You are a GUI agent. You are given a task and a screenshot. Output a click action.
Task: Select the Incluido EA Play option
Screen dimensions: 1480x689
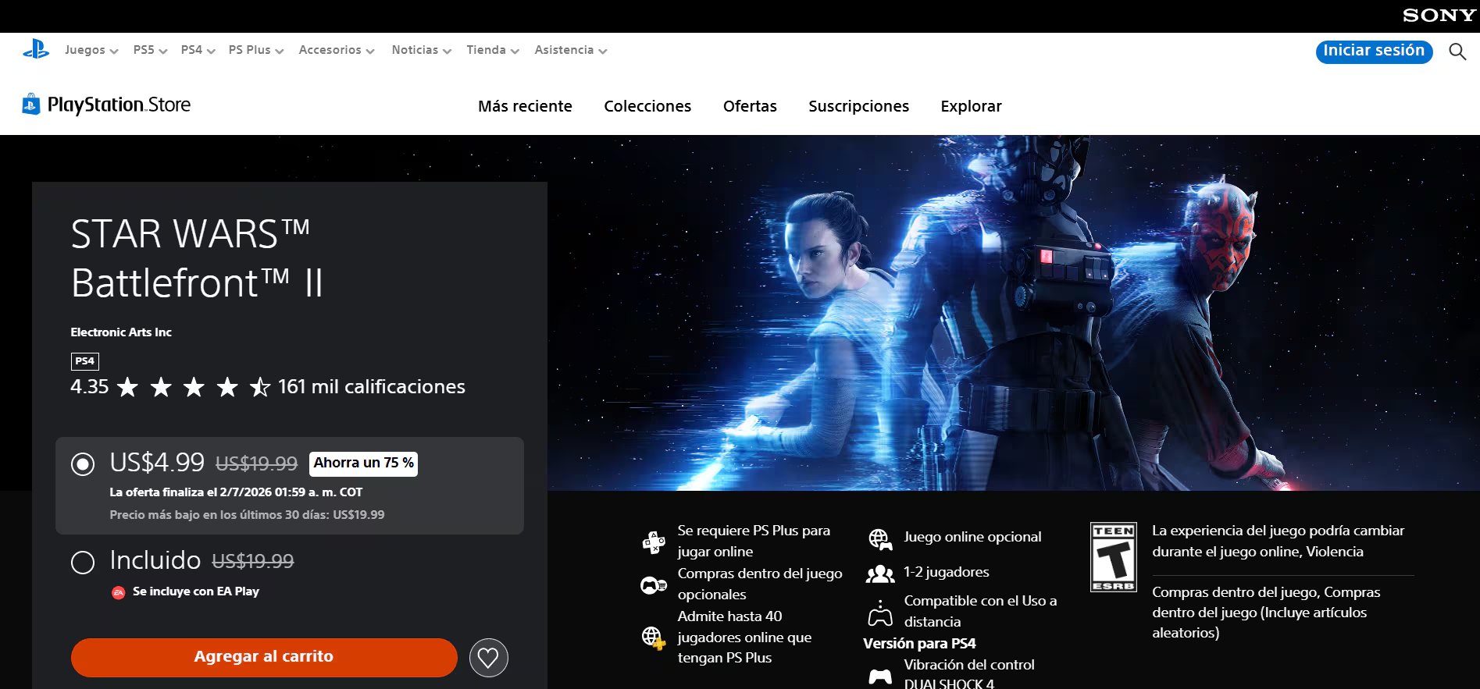pyautogui.click(x=83, y=563)
